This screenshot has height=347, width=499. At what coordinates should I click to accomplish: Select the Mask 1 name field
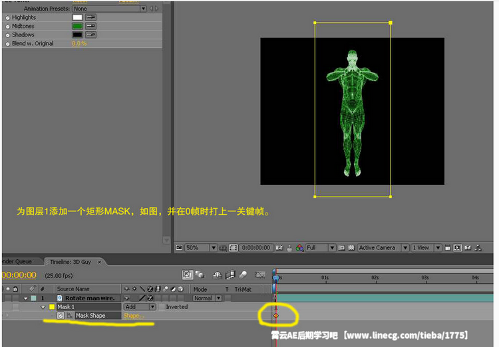pos(88,307)
